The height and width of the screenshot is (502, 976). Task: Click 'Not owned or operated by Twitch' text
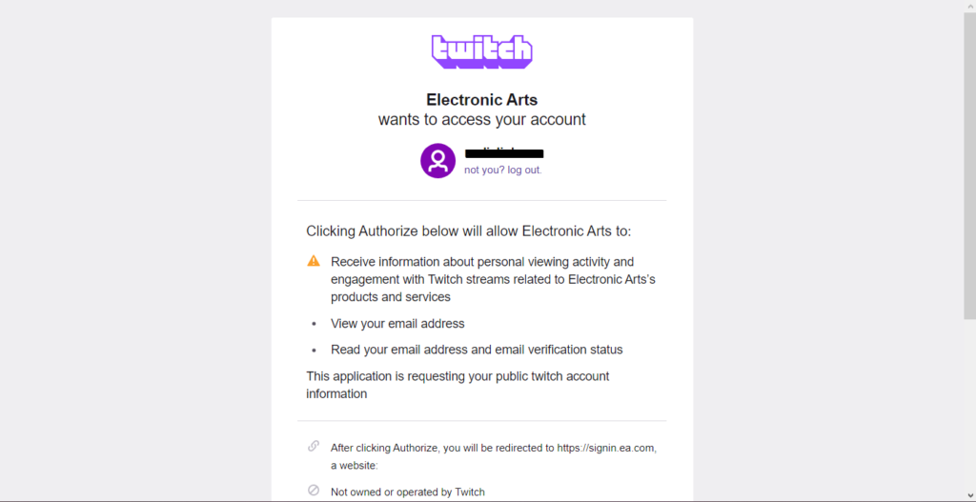[x=408, y=492]
